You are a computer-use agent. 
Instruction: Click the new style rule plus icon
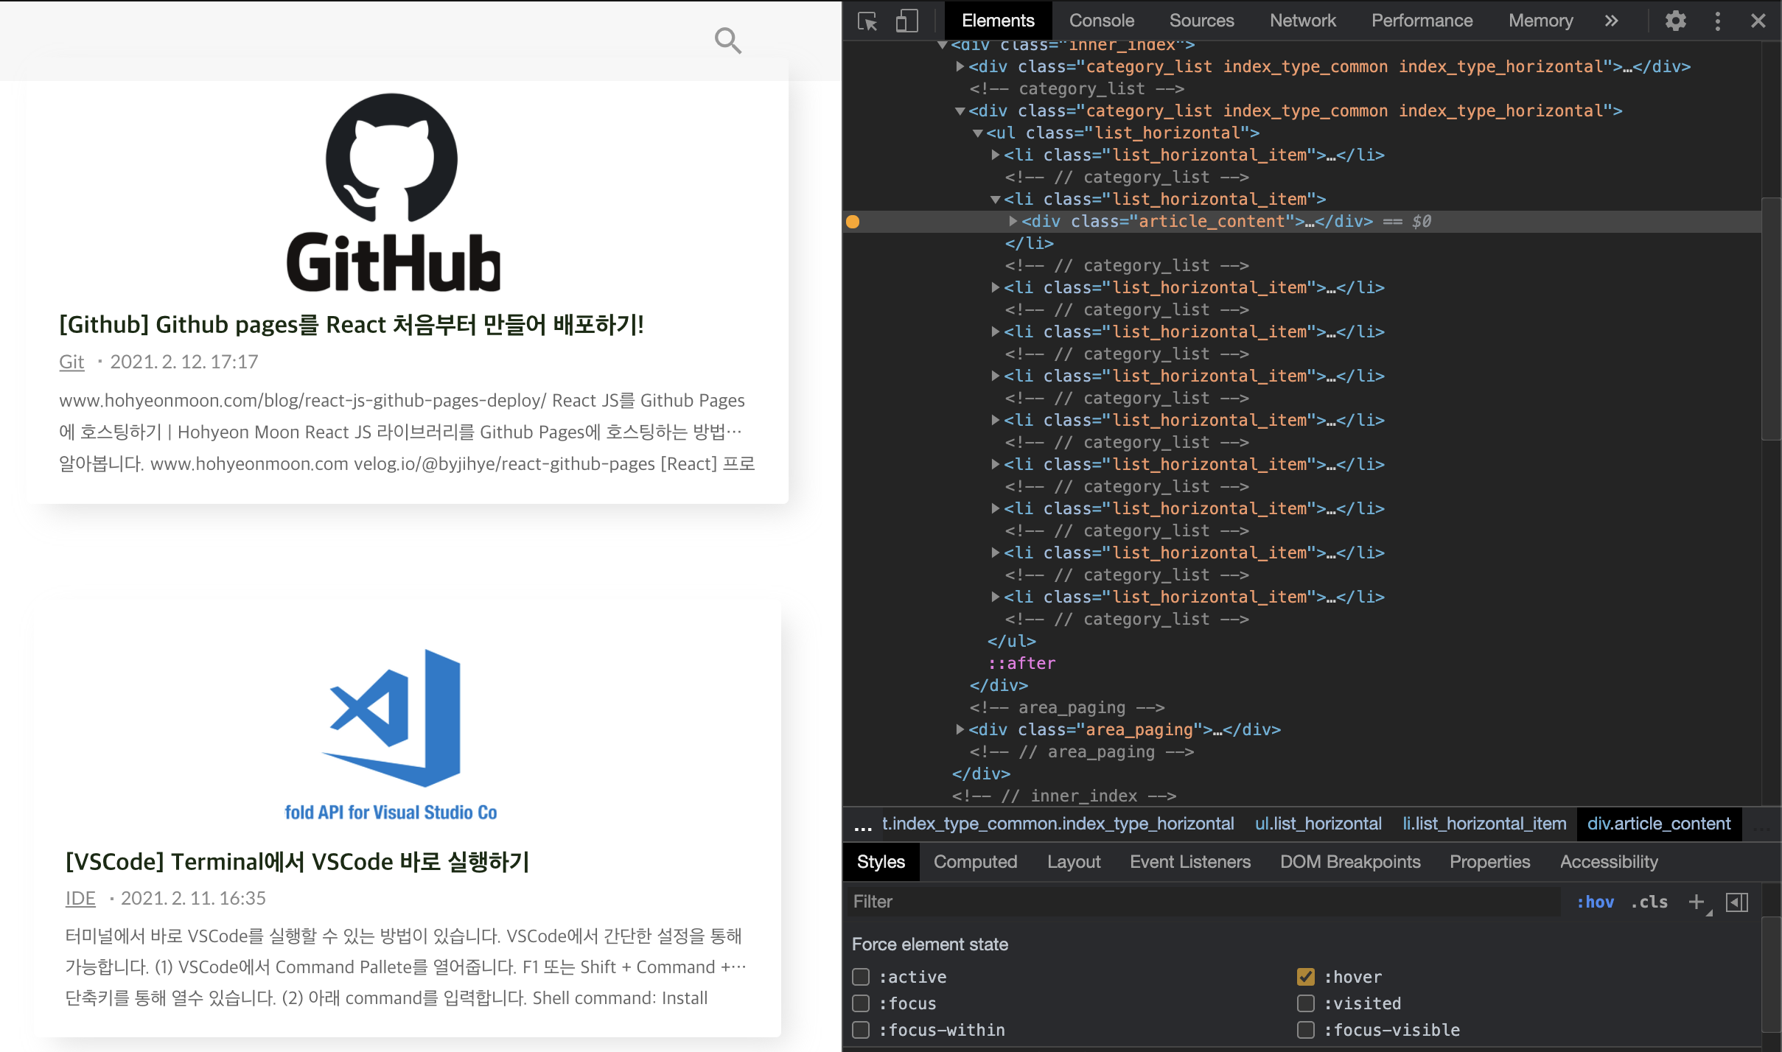[1696, 902]
